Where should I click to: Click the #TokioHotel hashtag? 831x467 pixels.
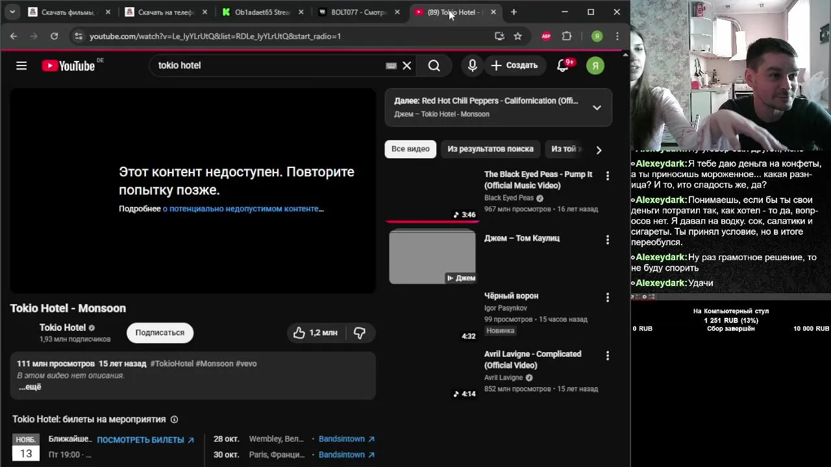(x=172, y=364)
